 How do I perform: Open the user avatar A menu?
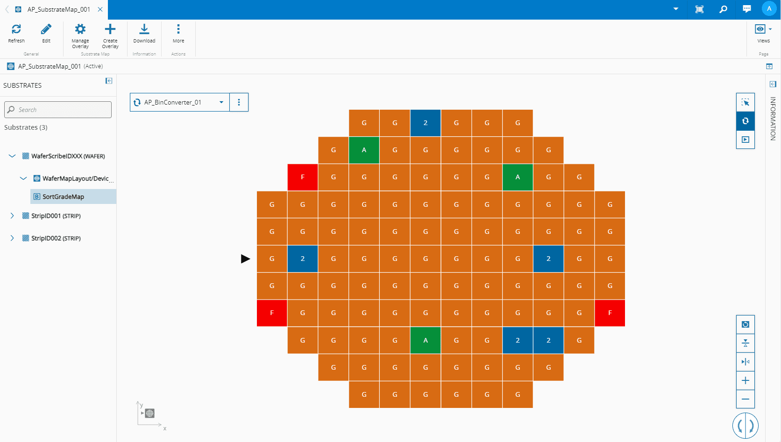[769, 9]
